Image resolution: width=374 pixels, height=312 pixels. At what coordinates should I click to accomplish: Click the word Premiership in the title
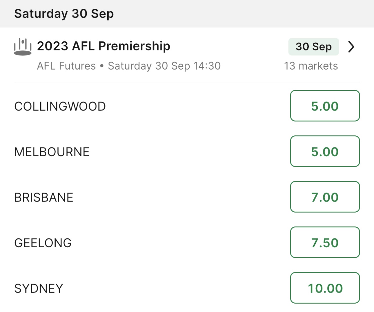134,46
